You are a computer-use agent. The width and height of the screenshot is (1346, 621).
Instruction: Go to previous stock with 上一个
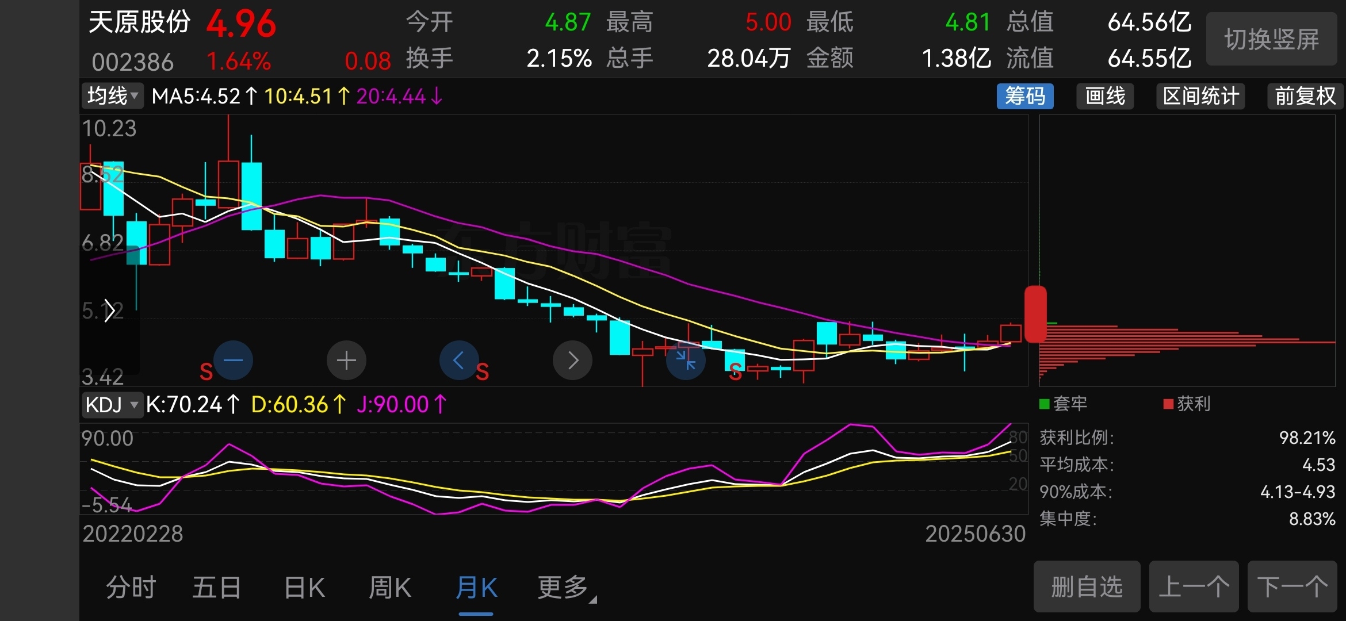click(x=1194, y=586)
